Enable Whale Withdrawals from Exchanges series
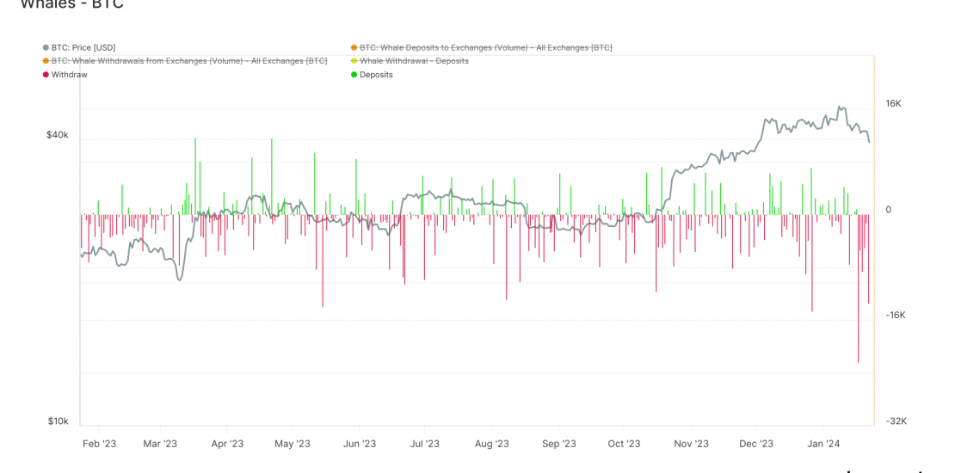Screen dimensions: 955x473 click(x=189, y=61)
